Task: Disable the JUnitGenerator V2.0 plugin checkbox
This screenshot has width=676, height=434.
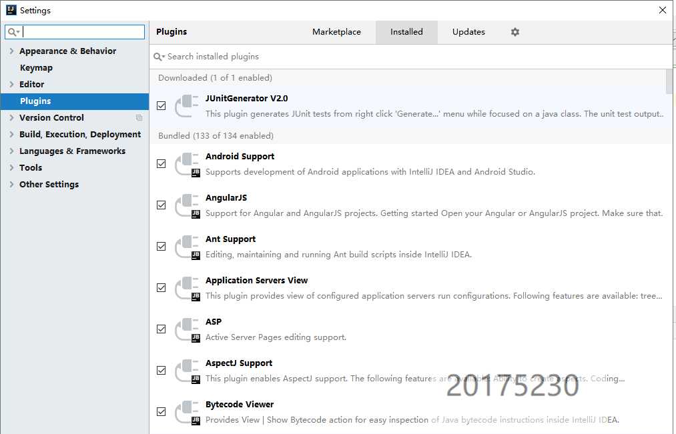Action: point(161,106)
